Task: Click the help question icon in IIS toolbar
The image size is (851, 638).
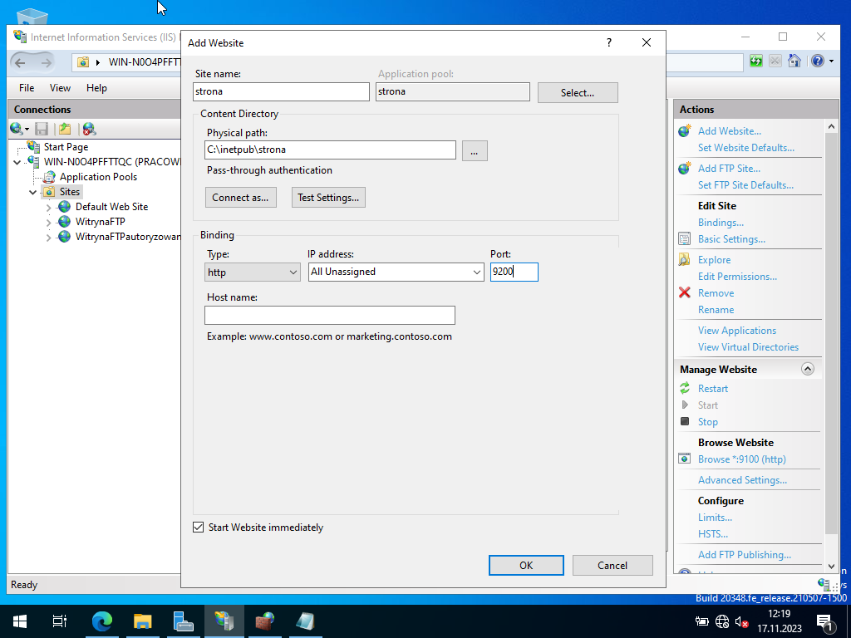Action: (818, 61)
